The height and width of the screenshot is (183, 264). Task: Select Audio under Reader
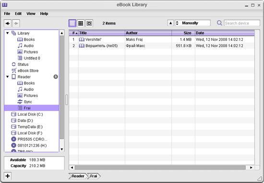coord(25,89)
